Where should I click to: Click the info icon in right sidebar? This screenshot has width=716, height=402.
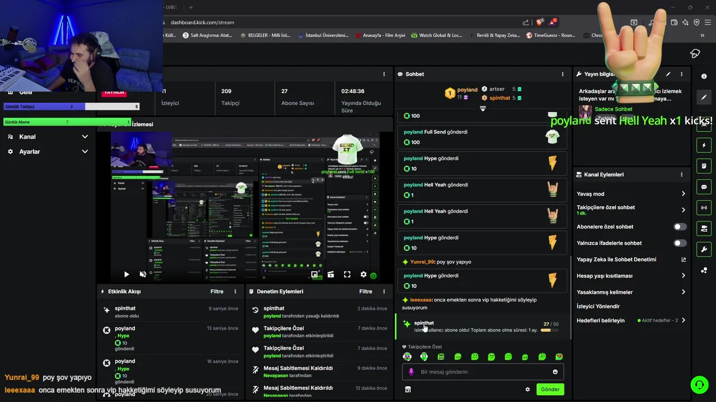(x=704, y=76)
